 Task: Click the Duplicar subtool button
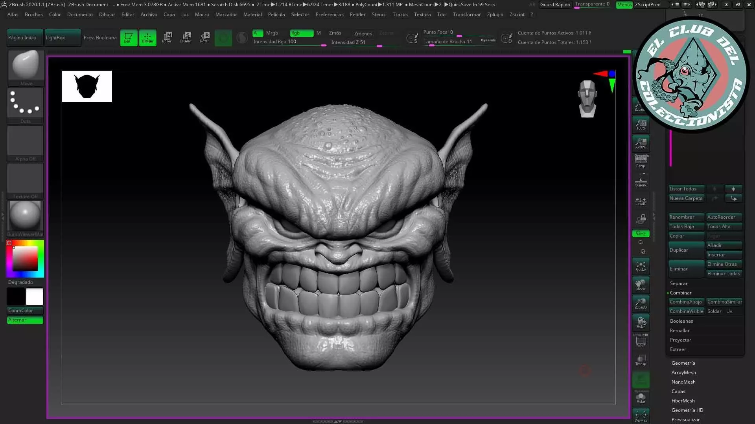pyautogui.click(x=686, y=250)
